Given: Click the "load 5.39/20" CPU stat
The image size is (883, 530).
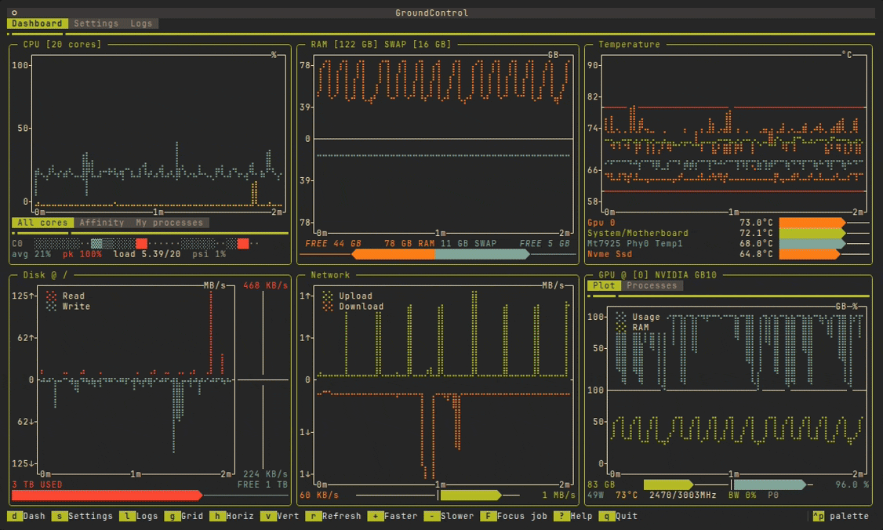Looking at the screenshot, I should click(147, 255).
